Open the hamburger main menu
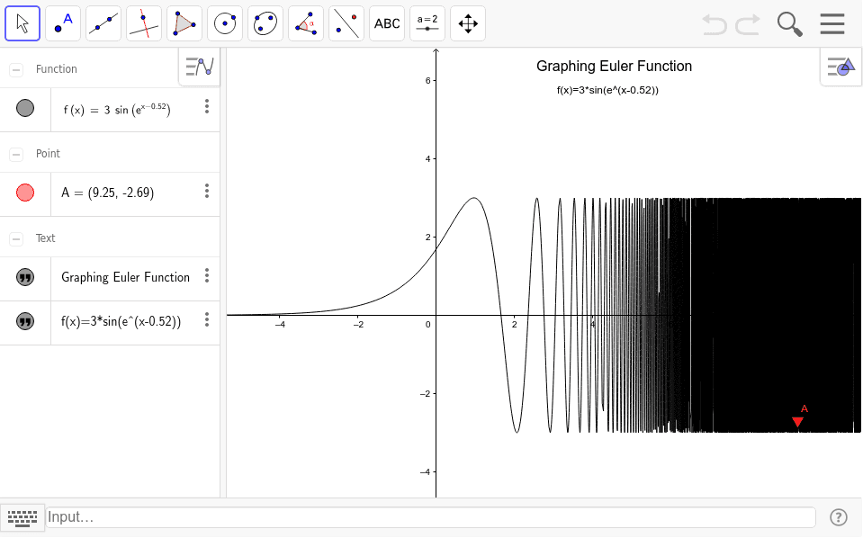863x538 pixels. pyautogui.click(x=832, y=23)
